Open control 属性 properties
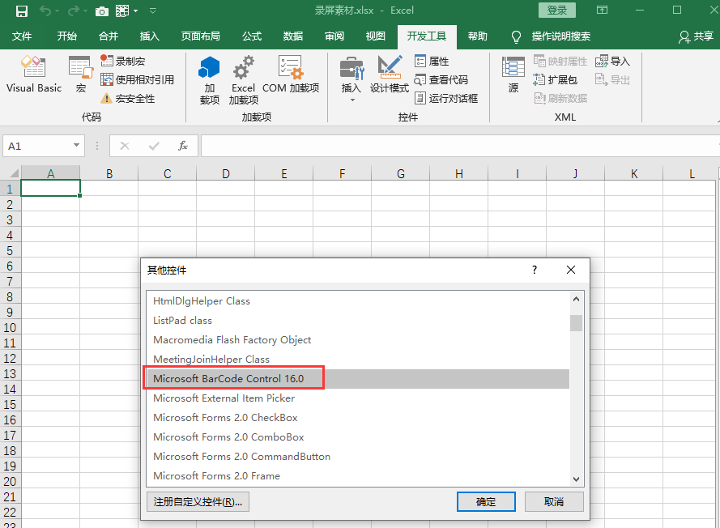This screenshot has height=528, width=720. (x=432, y=61)
